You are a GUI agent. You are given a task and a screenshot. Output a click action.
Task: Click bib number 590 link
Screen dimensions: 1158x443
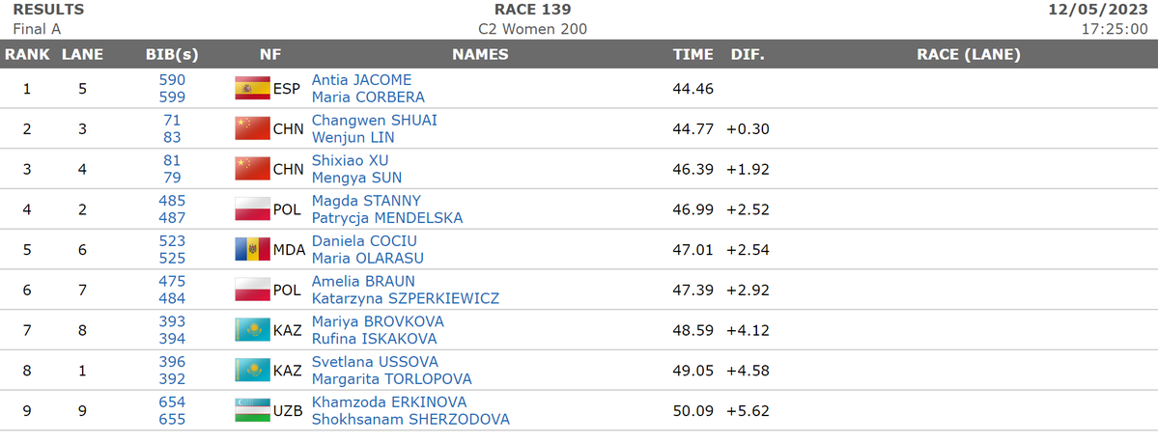[172, 80]
